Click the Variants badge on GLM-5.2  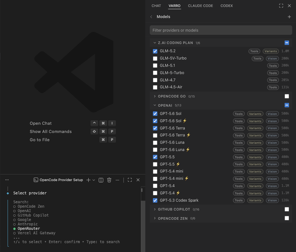[271, 51]
